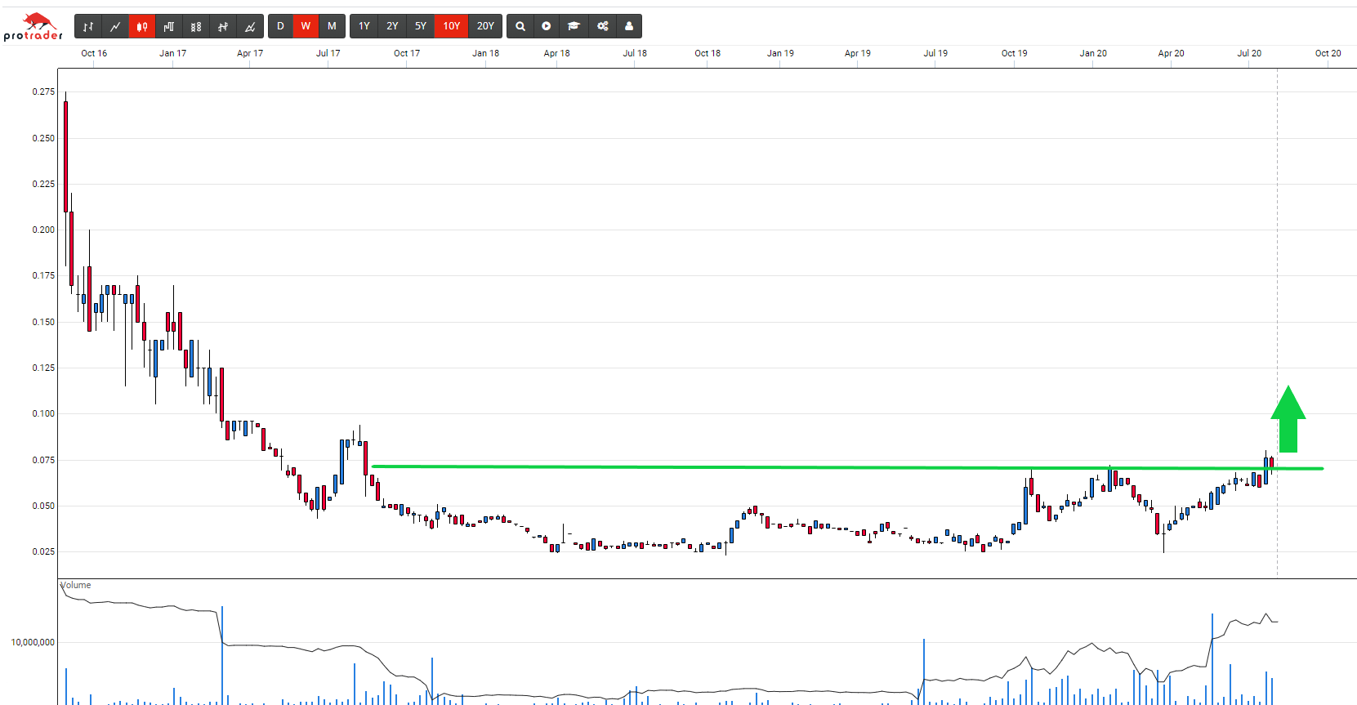The image size is (1357, 705).
Task: Click the 10,000,000 volume axis label
Action: tap(33, 642)
